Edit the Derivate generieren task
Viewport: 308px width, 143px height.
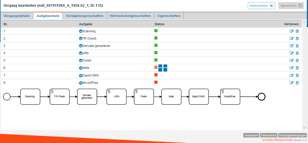tap(292, 46)
